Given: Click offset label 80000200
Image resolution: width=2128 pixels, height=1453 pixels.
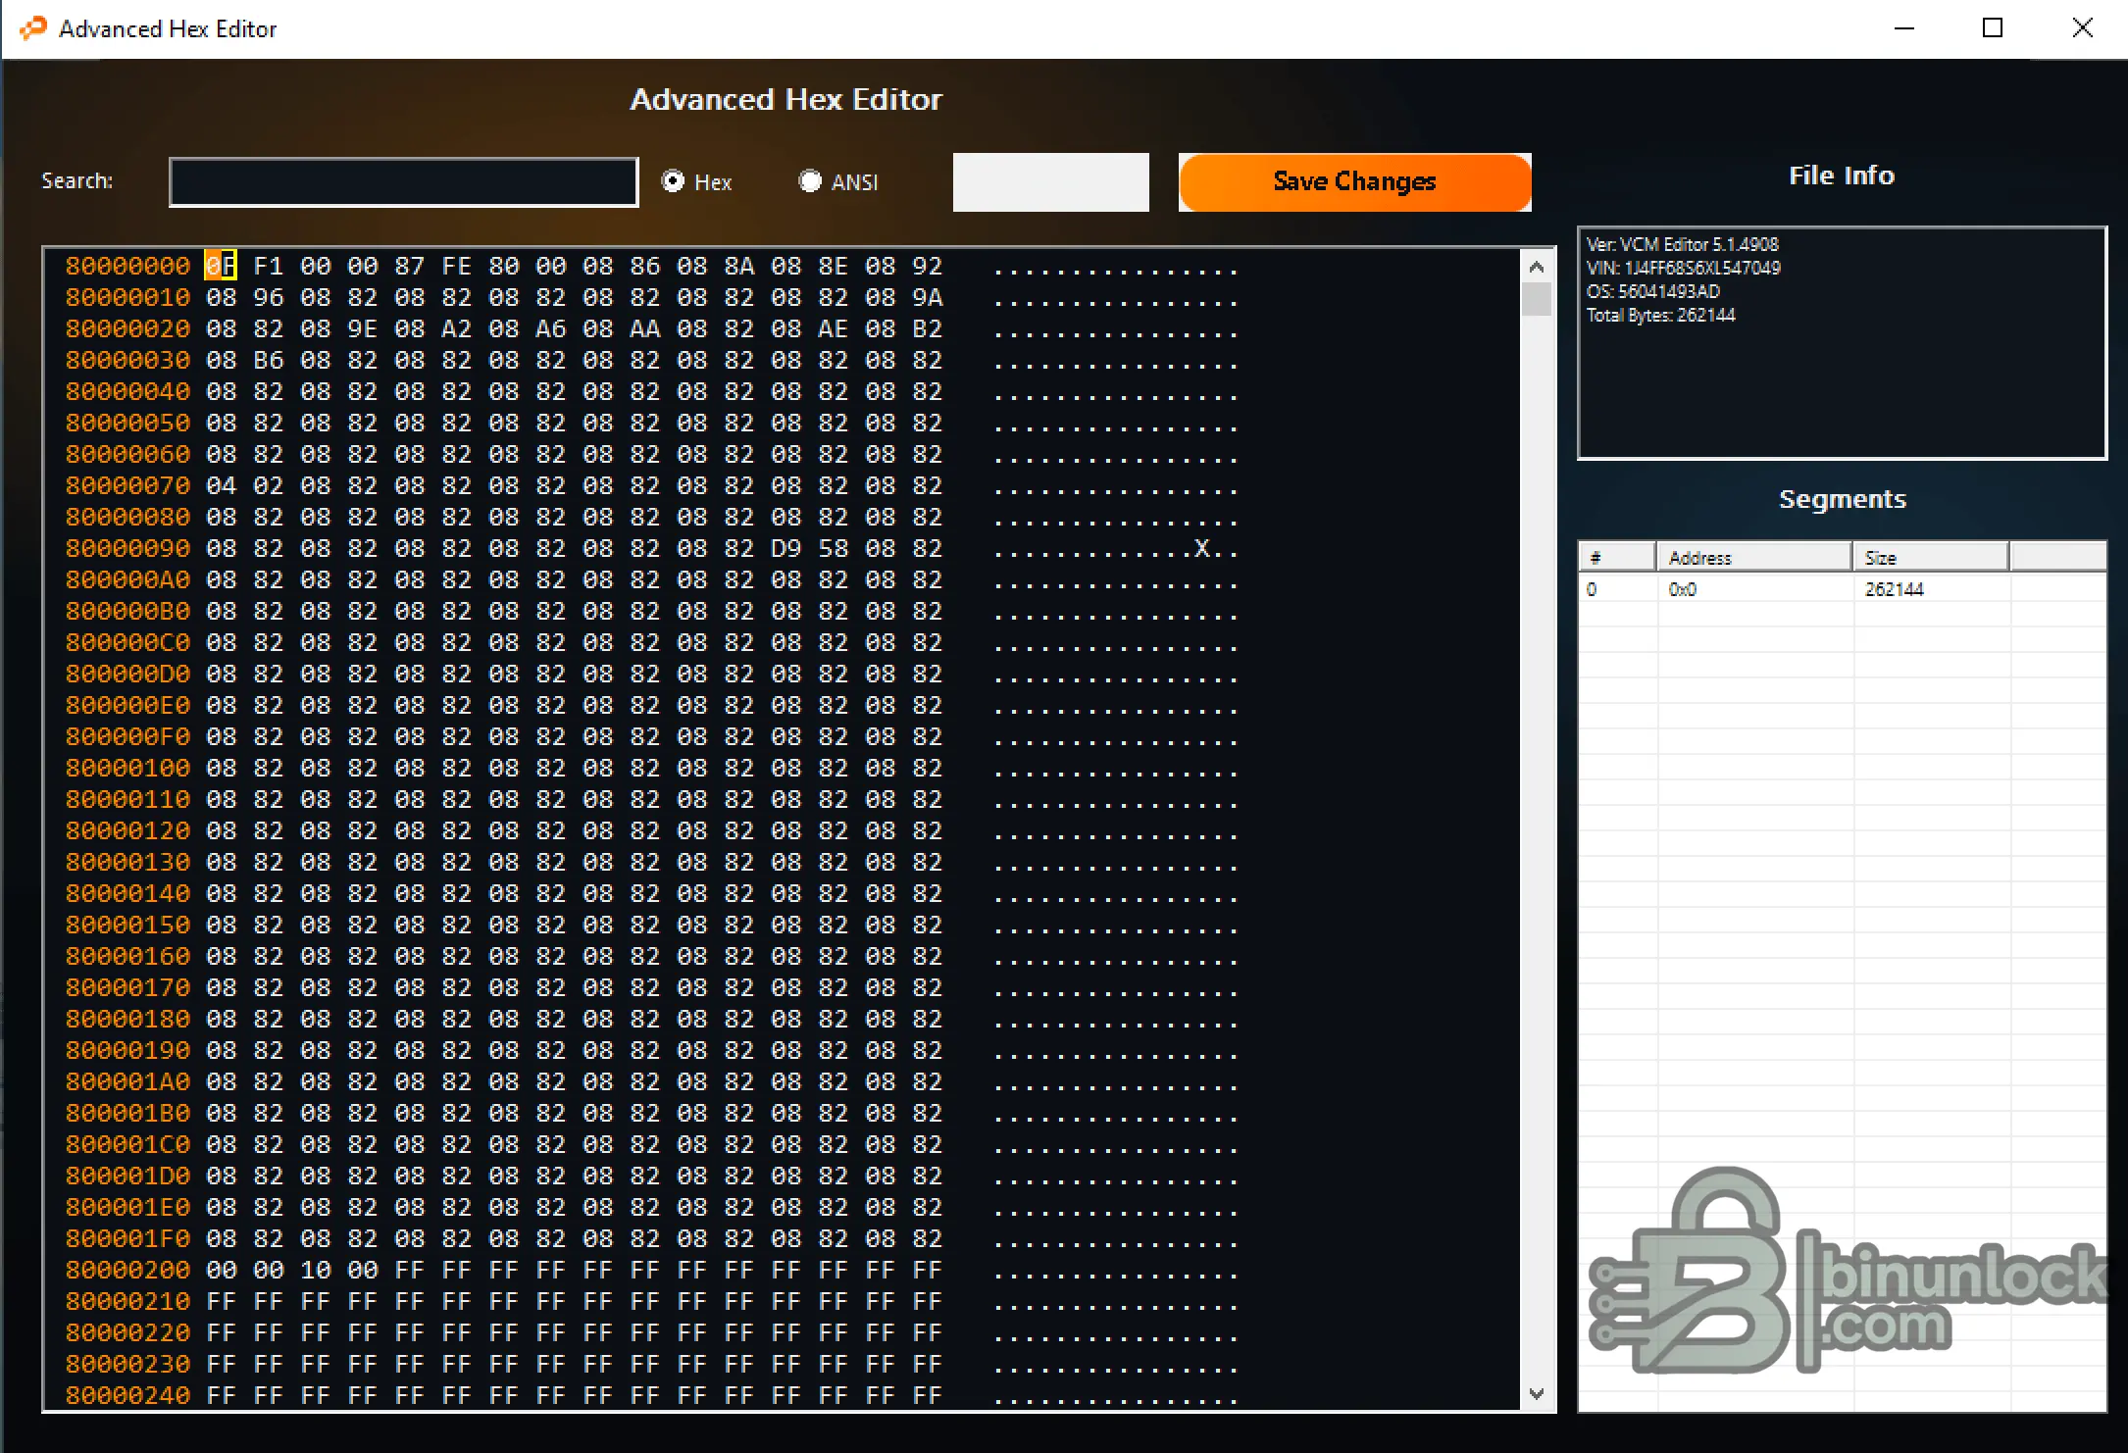Looking at the screenshot, I should (127, 1270).
